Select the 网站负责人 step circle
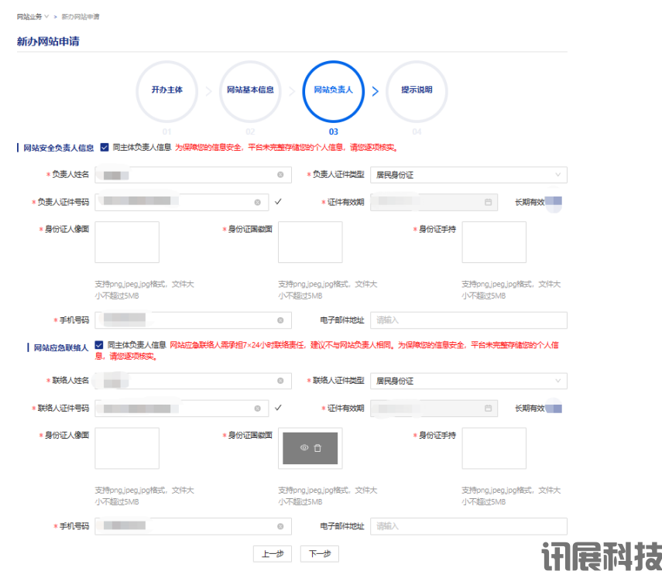 tap(334, 91)
